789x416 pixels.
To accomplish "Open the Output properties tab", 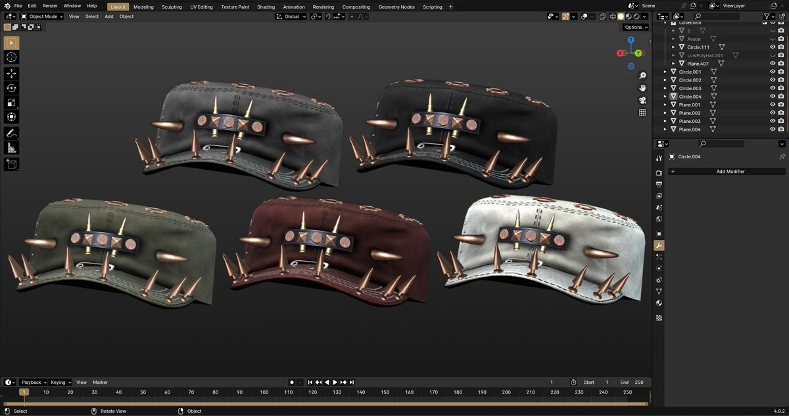I will click(x=659, y=185).
